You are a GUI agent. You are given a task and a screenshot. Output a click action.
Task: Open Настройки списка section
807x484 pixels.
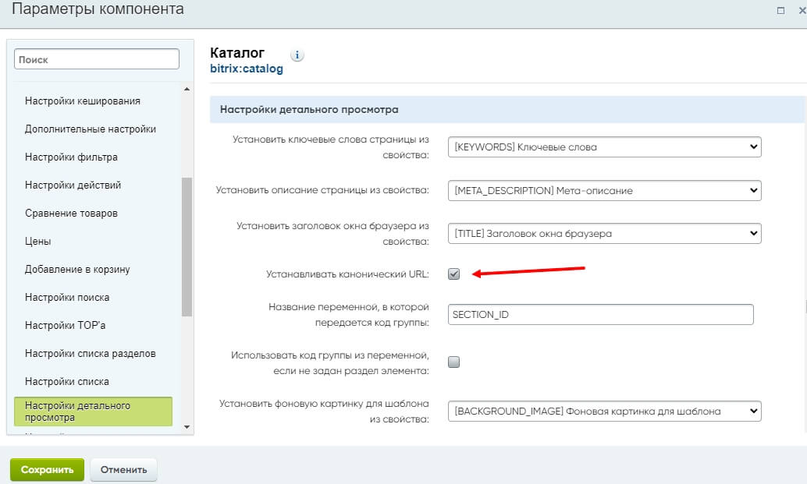point(67,382)
